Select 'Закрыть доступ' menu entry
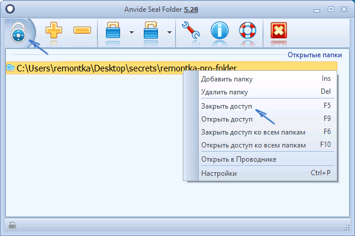355x236 pixels. coord(227,106)
